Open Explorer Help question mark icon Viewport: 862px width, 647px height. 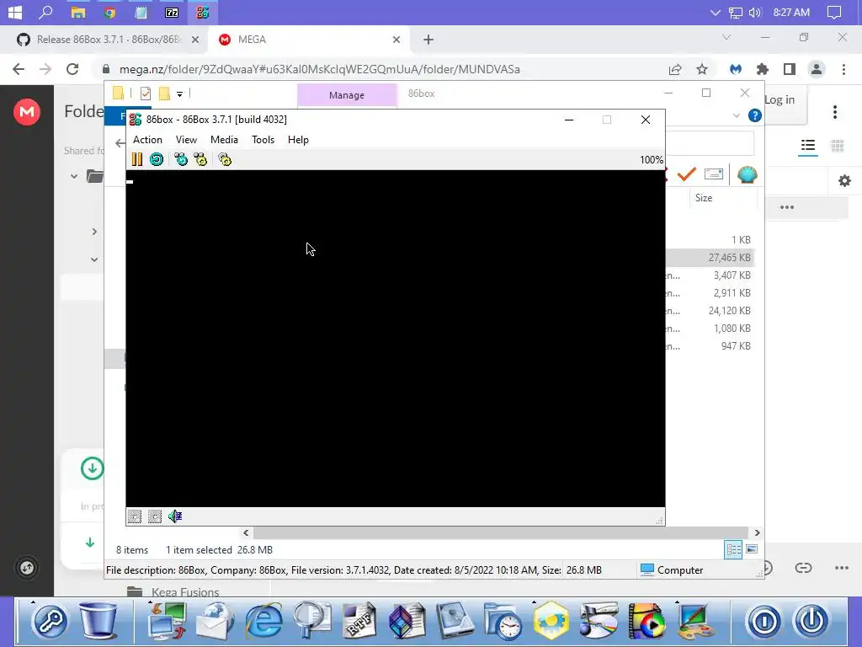(x=755, y=115)
